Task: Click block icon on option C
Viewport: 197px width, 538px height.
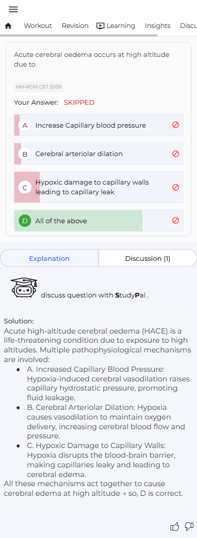Action: pos(176,187)
